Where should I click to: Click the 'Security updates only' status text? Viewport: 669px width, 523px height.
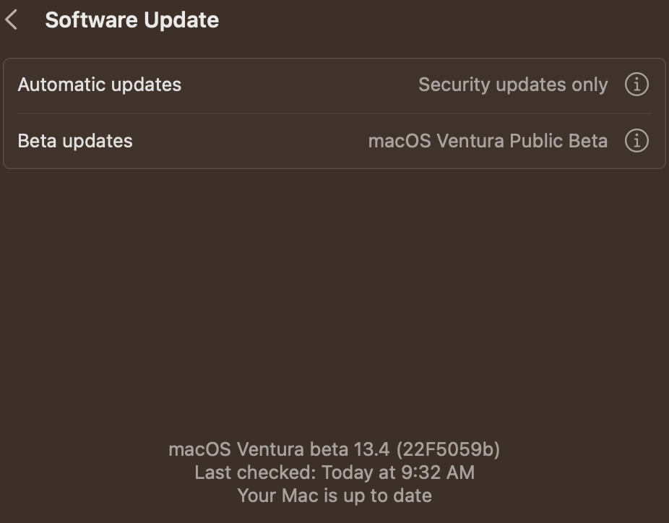click(x=513, y=85)
